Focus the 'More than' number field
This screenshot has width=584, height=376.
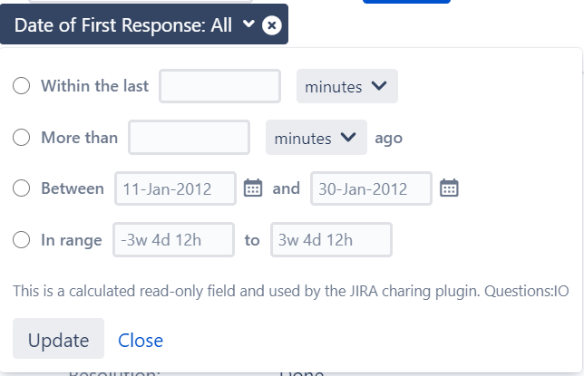pyautogui.click(x=189, y=138)
